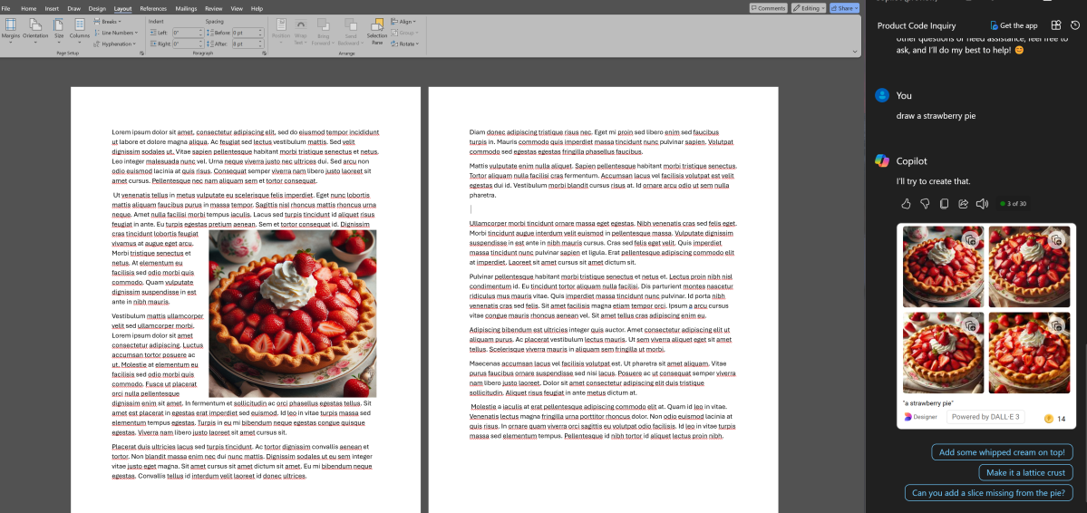Open the Selection Pane

377,31
